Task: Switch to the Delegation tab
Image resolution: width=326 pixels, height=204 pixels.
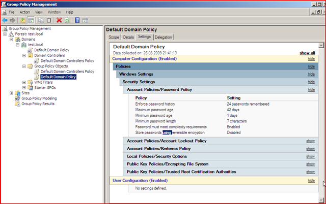Action: (x=164, y=37)
